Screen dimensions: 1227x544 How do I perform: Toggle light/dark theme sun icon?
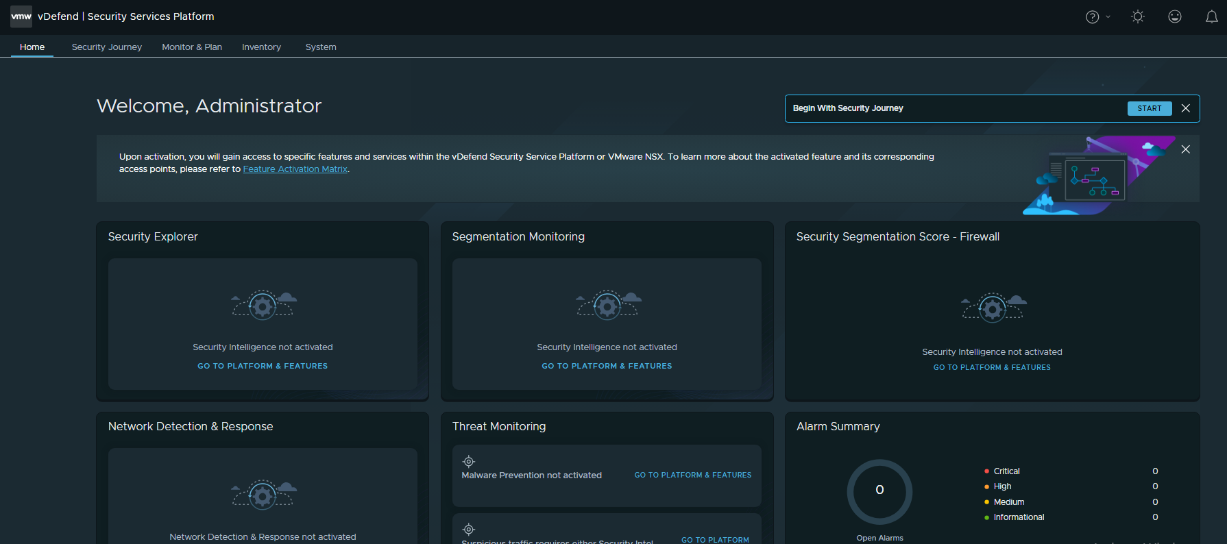click(x=1138, y=17)
